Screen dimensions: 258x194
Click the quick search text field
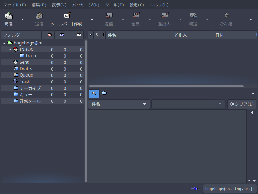coord(183,104)
